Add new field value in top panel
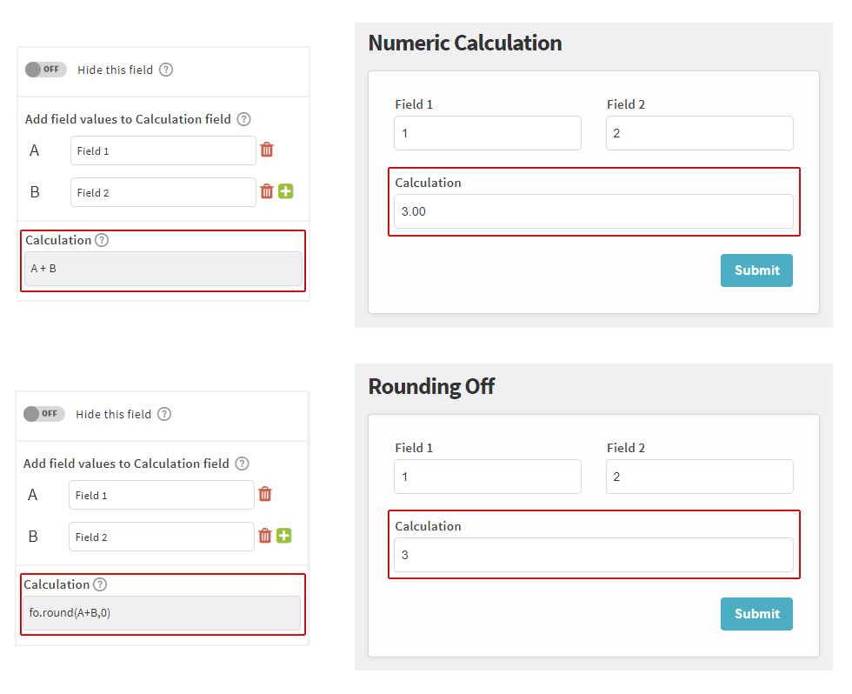 286,191
